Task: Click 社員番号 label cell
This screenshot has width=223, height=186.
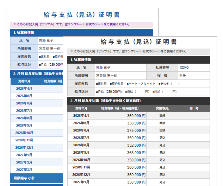Action: pyautogui.click(x=162, y=68)
